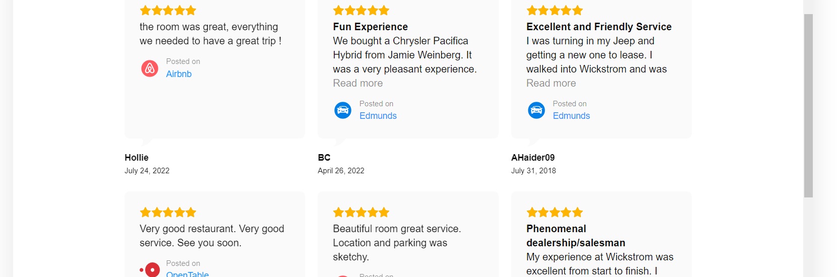Click the stars above the Beautiful room review

[361, 213]
